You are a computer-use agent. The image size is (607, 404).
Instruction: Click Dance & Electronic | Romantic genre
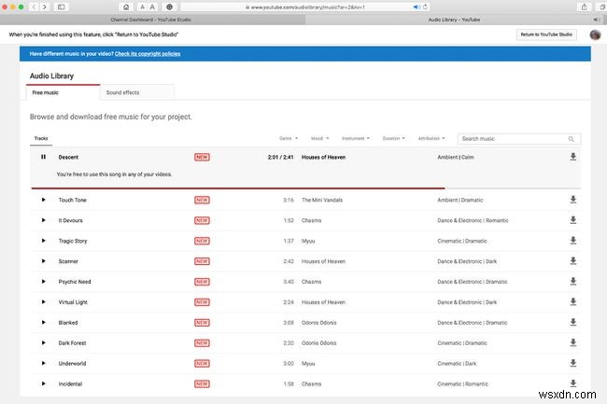473,221
